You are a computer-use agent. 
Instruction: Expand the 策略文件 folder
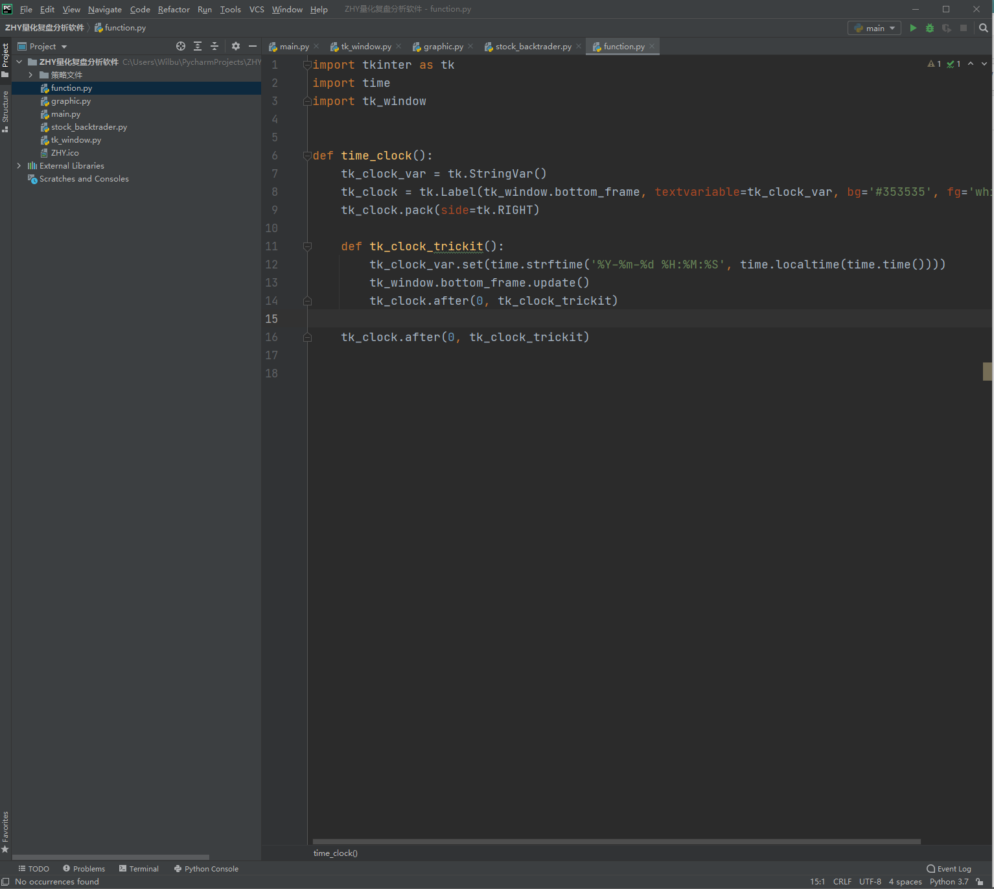tap(30, 75)
